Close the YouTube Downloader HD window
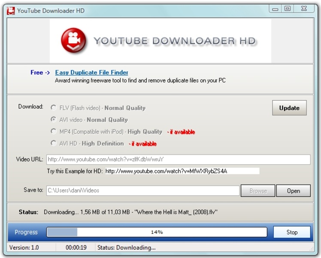321x258 pixels. pos(304,9)
